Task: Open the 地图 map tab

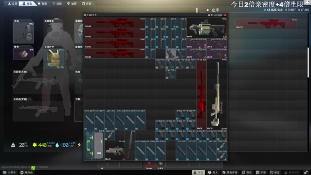Action: click(x=72, y=3)
